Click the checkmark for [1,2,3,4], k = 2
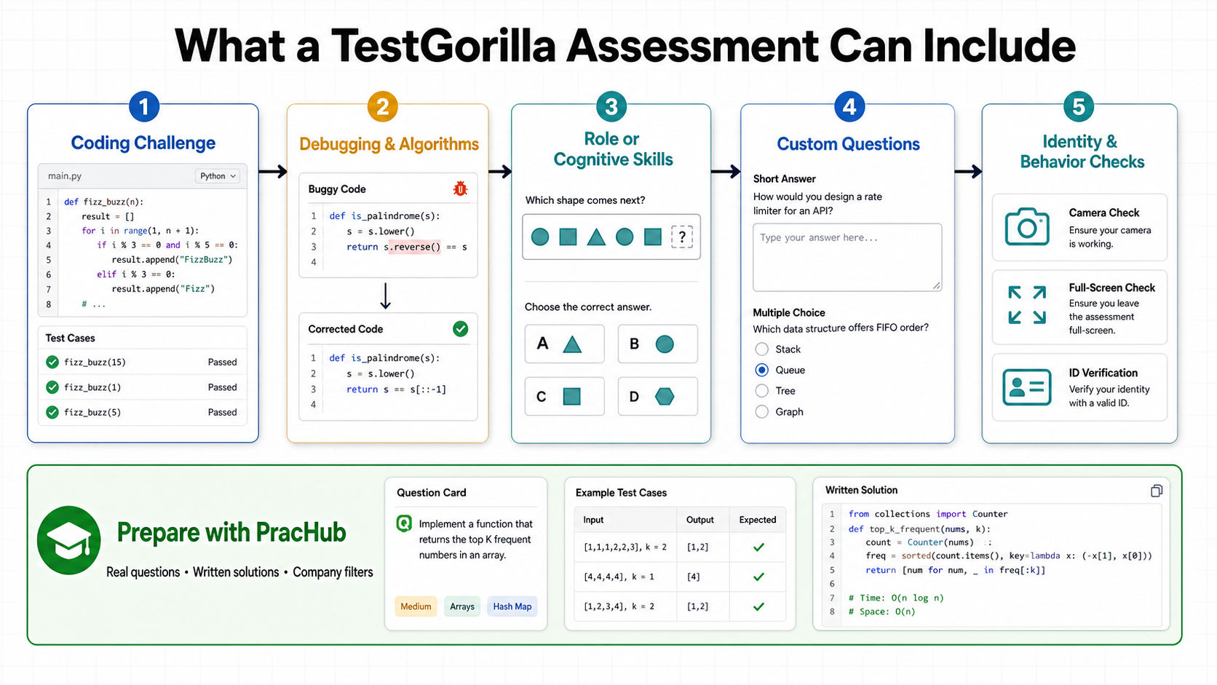 pos(758,606)
